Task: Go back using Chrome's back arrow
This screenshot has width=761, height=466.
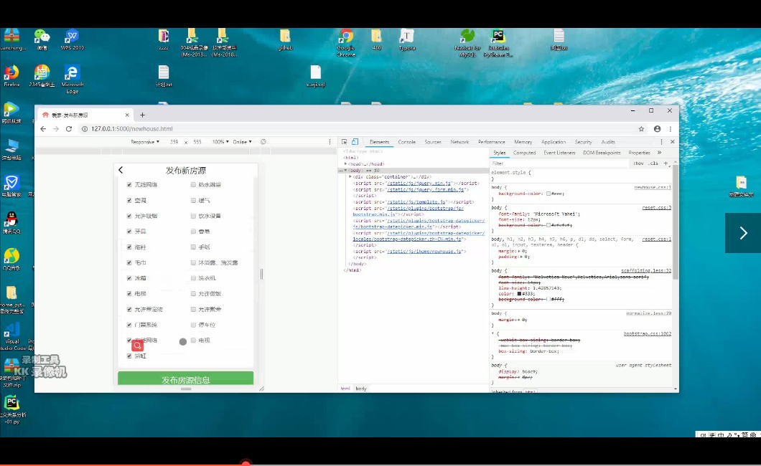Action: coord(43,129)
